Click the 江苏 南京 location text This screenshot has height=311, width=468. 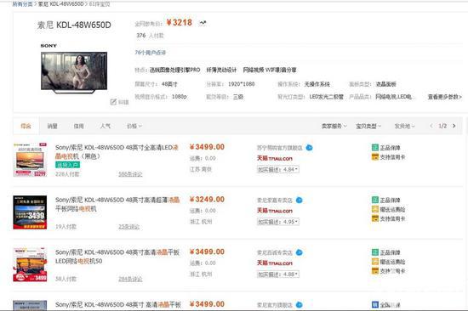(201, 169)
